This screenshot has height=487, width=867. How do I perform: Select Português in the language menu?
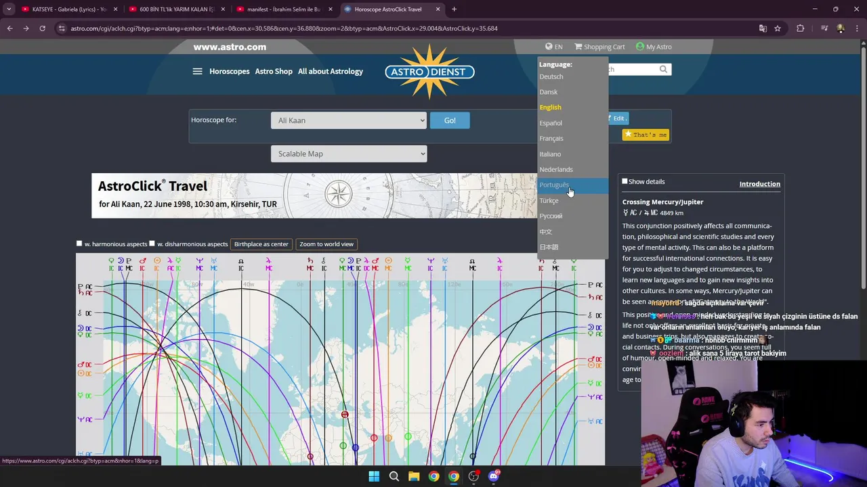572,185
